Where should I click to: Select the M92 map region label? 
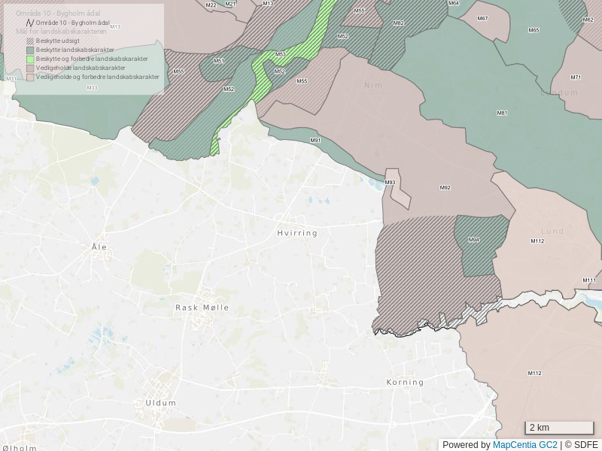pos(445,187)
